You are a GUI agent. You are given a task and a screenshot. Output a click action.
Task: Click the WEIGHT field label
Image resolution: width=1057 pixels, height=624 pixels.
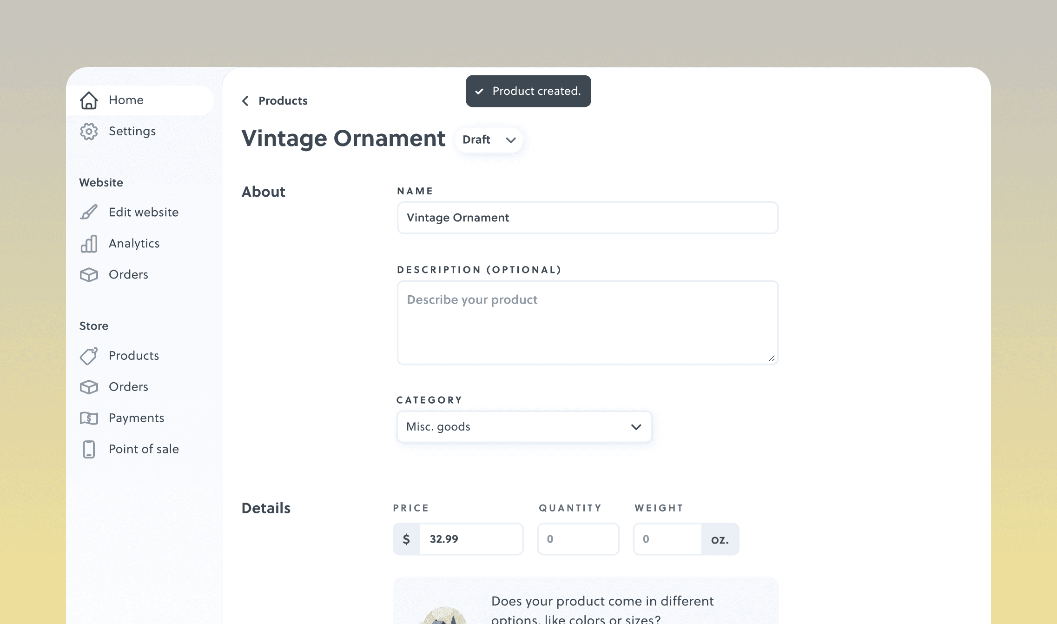click(x=659, y=508)
